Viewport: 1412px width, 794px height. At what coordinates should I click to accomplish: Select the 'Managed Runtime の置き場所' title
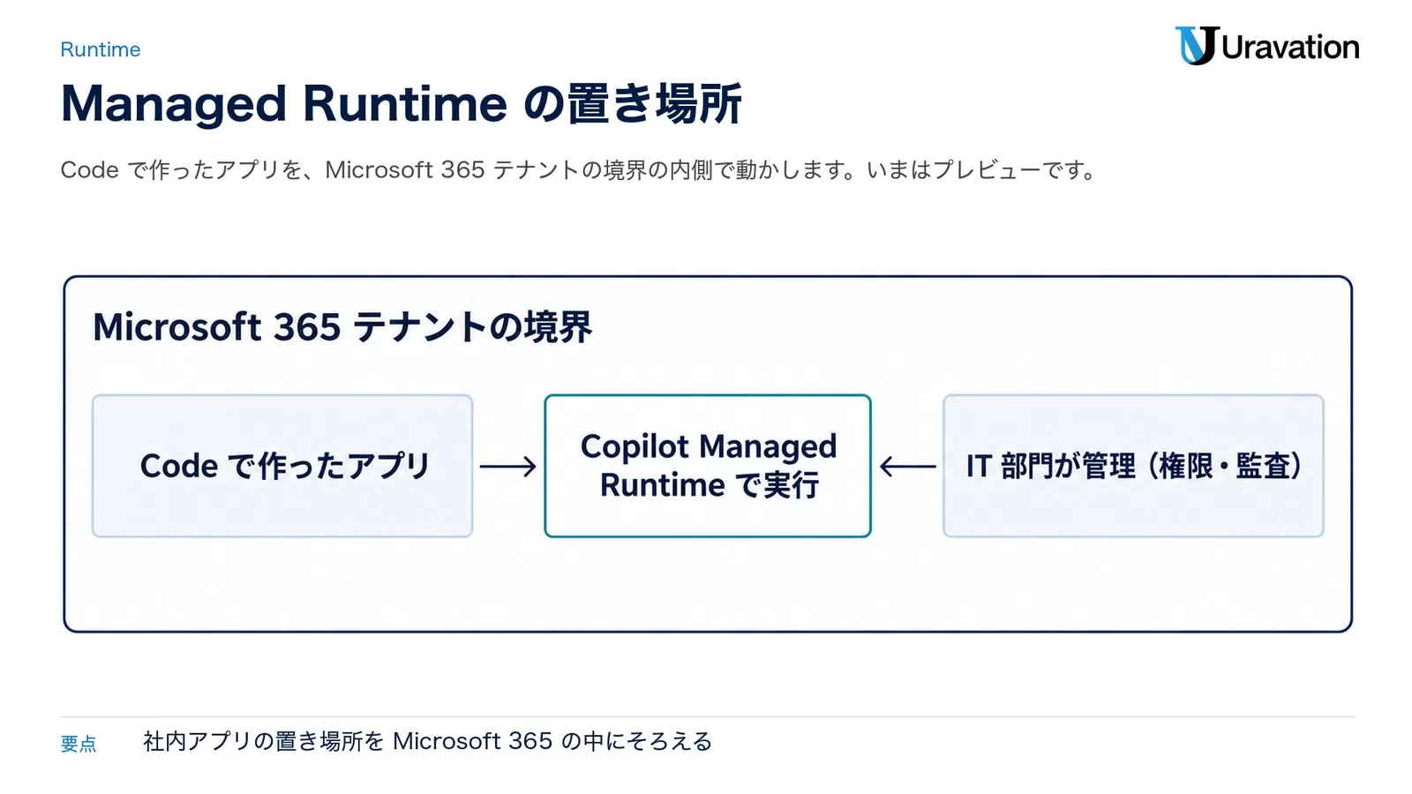(x=402, y=104)
